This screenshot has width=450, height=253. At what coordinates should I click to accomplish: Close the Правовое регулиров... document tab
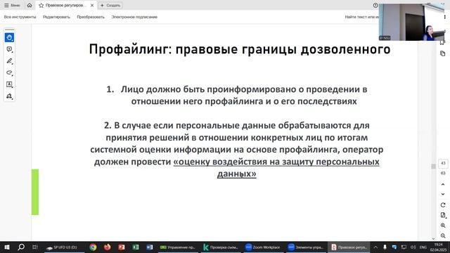coord(92,6)
